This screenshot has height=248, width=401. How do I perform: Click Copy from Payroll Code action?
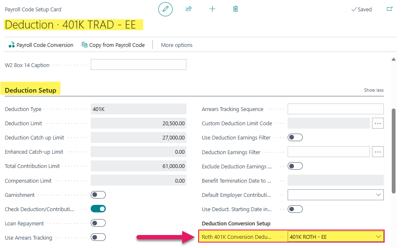click(113, 45)
